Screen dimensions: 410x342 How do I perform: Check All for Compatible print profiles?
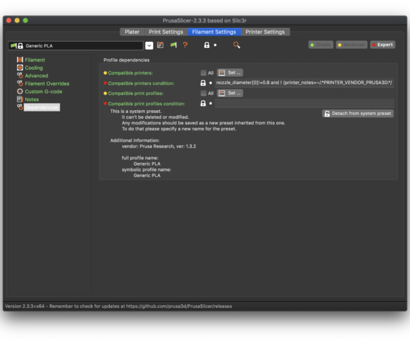point(204,93)
